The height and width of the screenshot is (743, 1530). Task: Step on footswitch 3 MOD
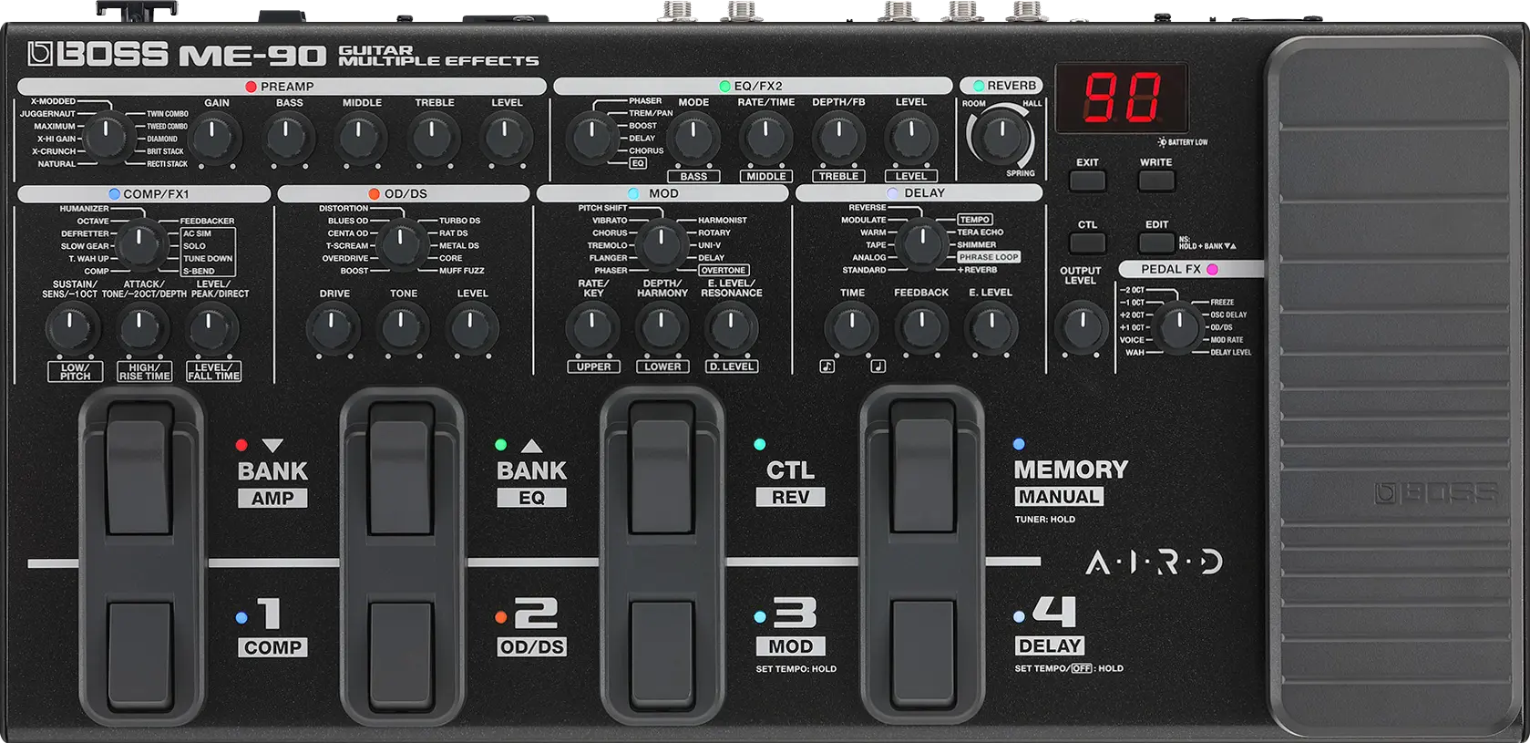(x=662, y=654)
